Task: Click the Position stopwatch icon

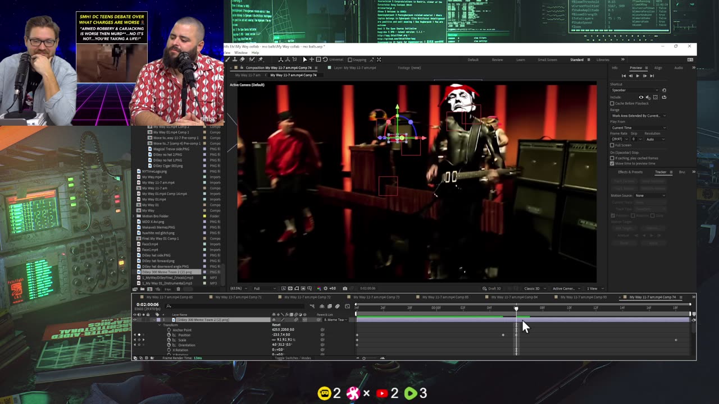Action: pos(169,335)
